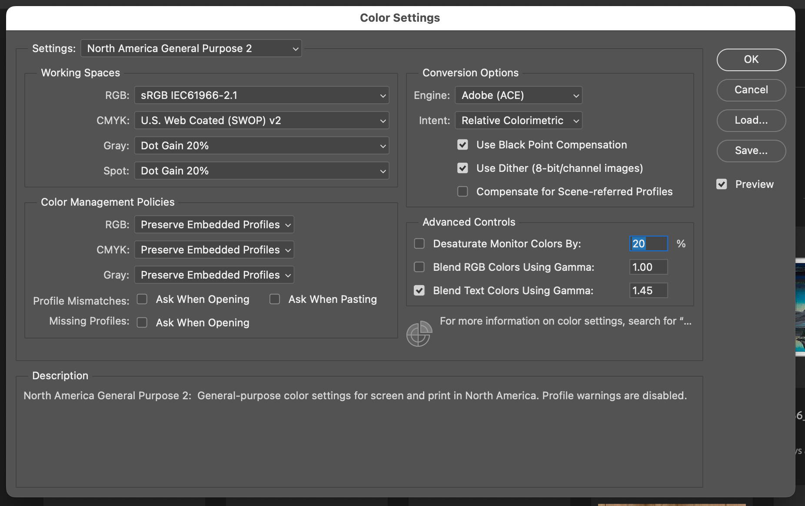Click the Color Settings title bar text

coord(400,18)
